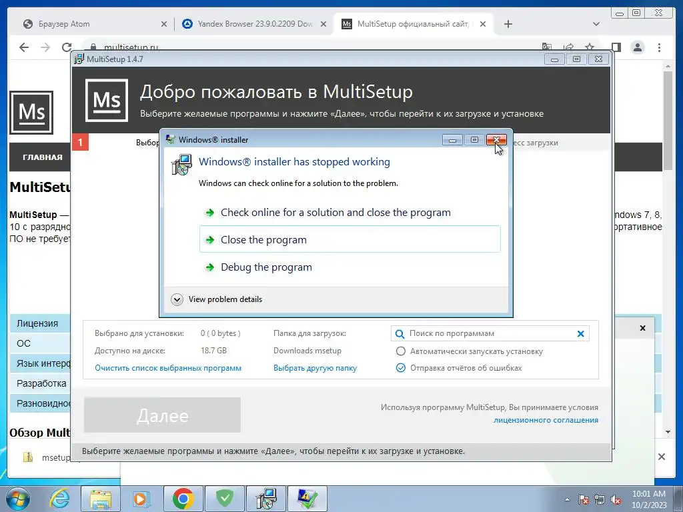Reload the current page
Screen dimensions: 683x512
pos(67,47)
